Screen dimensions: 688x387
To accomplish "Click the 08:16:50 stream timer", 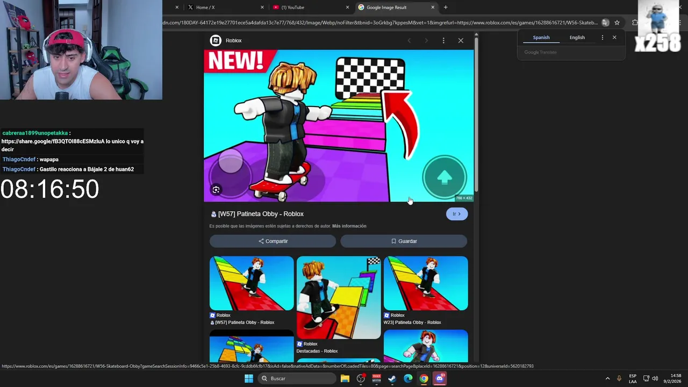I will pyautogui.click(x=50, y=189).
